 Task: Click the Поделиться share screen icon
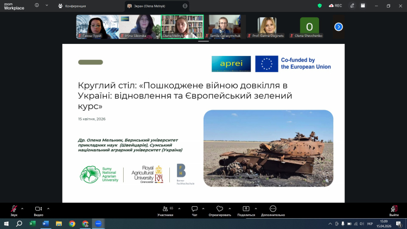(x=246, y=209)
